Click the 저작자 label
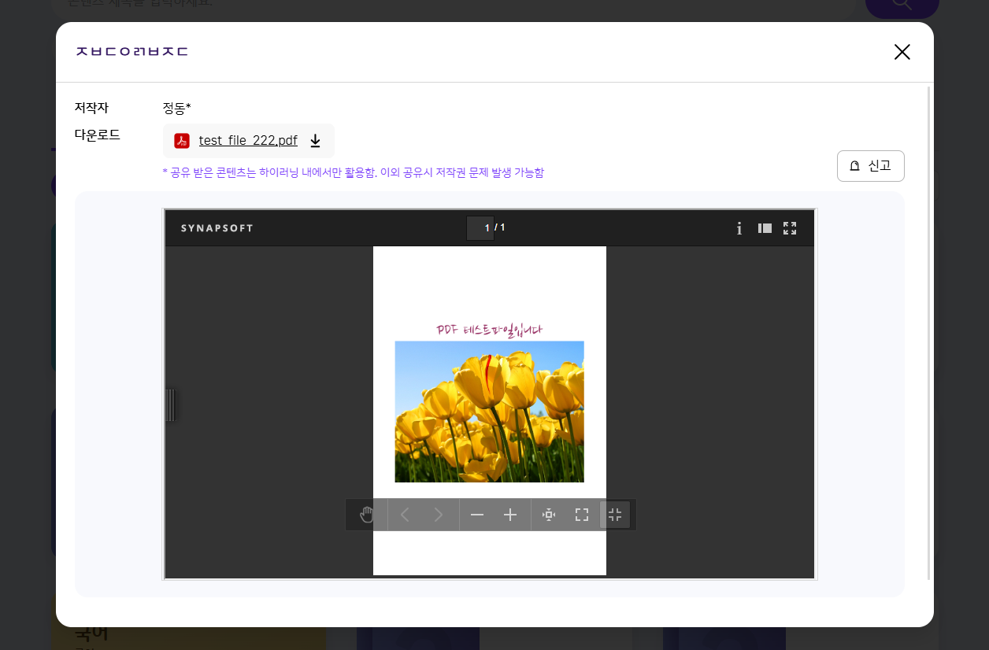Image resolution: width=989 pixels, height=650 pixels. [91, 107]
